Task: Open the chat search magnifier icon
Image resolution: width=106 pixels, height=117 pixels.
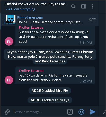Action: click(73, 6)
